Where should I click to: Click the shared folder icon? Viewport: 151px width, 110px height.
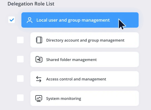click(x=39, y=59)
